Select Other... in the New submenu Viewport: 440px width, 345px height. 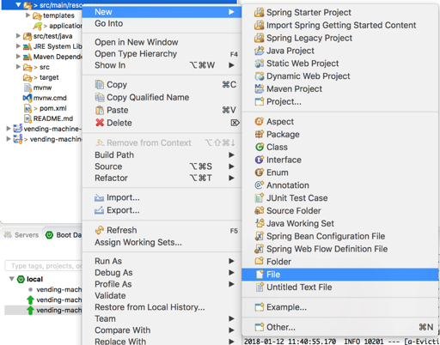[x=340, y=327]
